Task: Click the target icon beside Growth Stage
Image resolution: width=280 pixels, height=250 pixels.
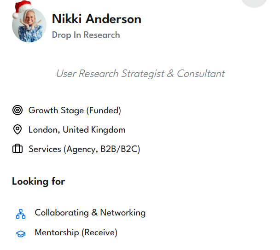Action: coord(17,110)
